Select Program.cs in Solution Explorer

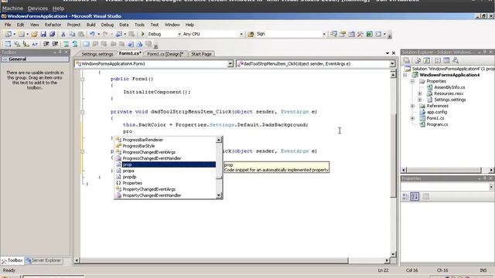pos(437,124)
